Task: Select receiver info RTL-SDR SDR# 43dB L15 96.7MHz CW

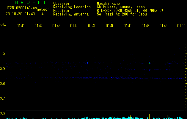Action: coord(130,11)
